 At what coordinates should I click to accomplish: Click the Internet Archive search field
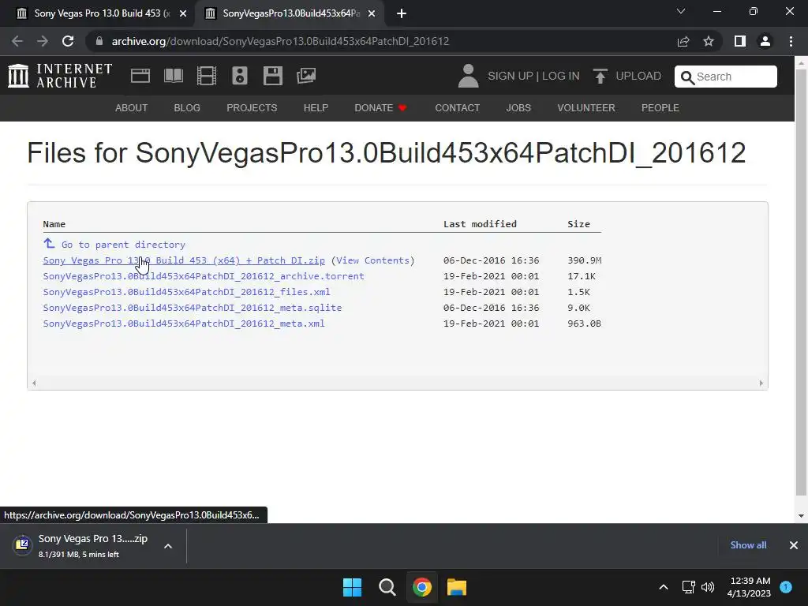coord(726,77)
